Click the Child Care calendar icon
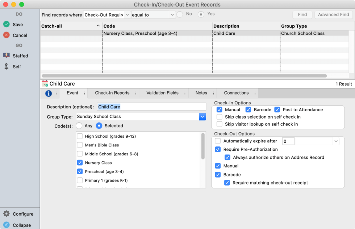355x229 pixels. pos(45,83)
